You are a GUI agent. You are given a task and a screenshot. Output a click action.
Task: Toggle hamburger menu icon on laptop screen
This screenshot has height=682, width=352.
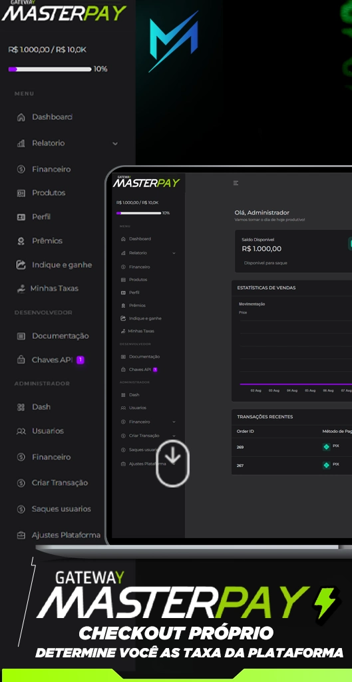pos(236,183)
